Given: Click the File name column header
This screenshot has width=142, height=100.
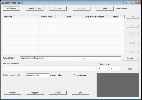Looking at the screenshot, I should [x=21, y=17].
